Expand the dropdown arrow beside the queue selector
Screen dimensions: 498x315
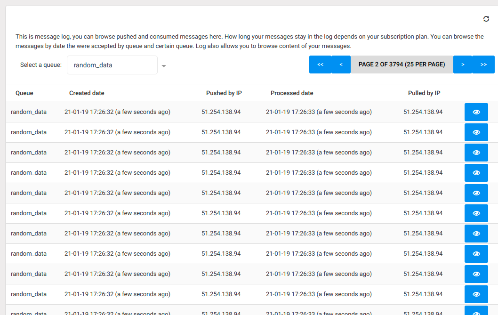[x=164, y=66]
